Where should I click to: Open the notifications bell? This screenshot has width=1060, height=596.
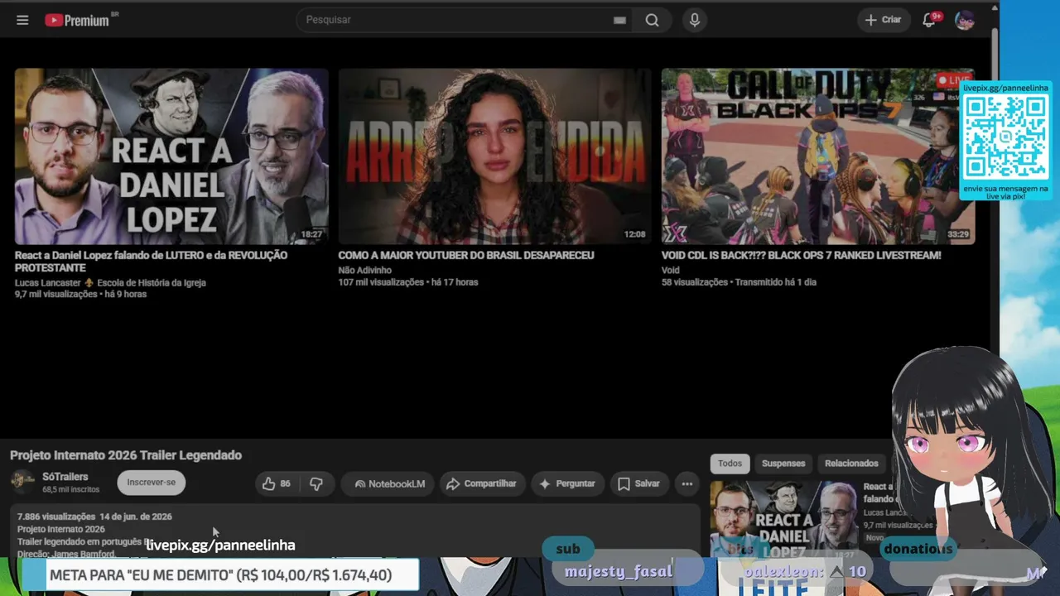[x=930, y=20]
